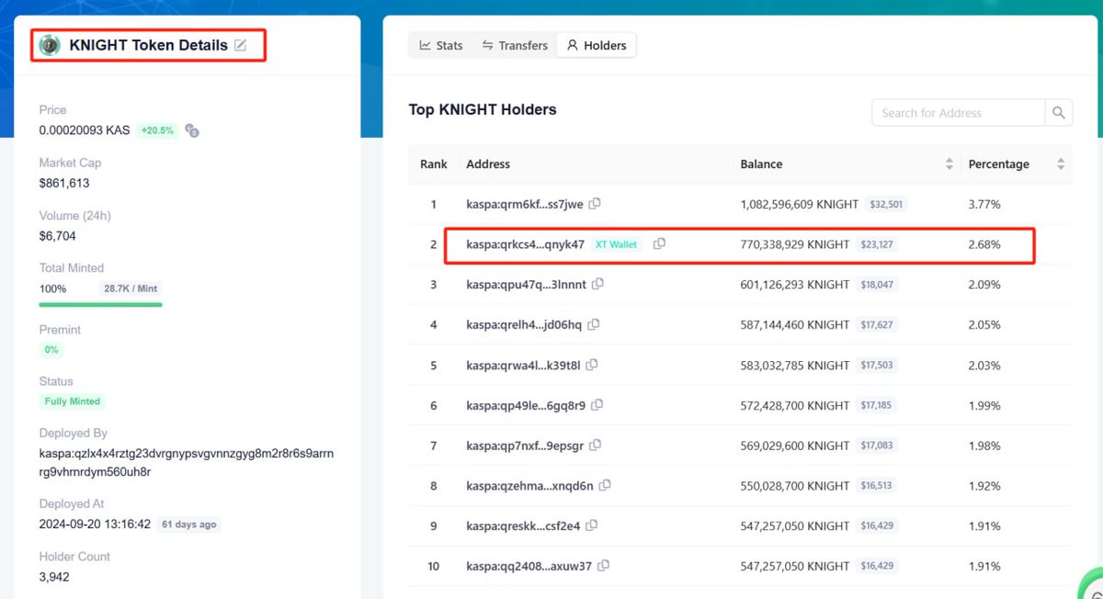Copy address kaspa:qreskk...csf2e4

click(592, 526)
